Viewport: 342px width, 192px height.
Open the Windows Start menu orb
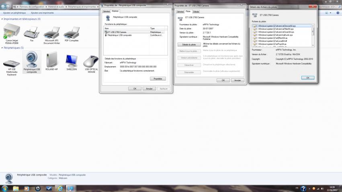pyautogui.click(x=4, y=188)
